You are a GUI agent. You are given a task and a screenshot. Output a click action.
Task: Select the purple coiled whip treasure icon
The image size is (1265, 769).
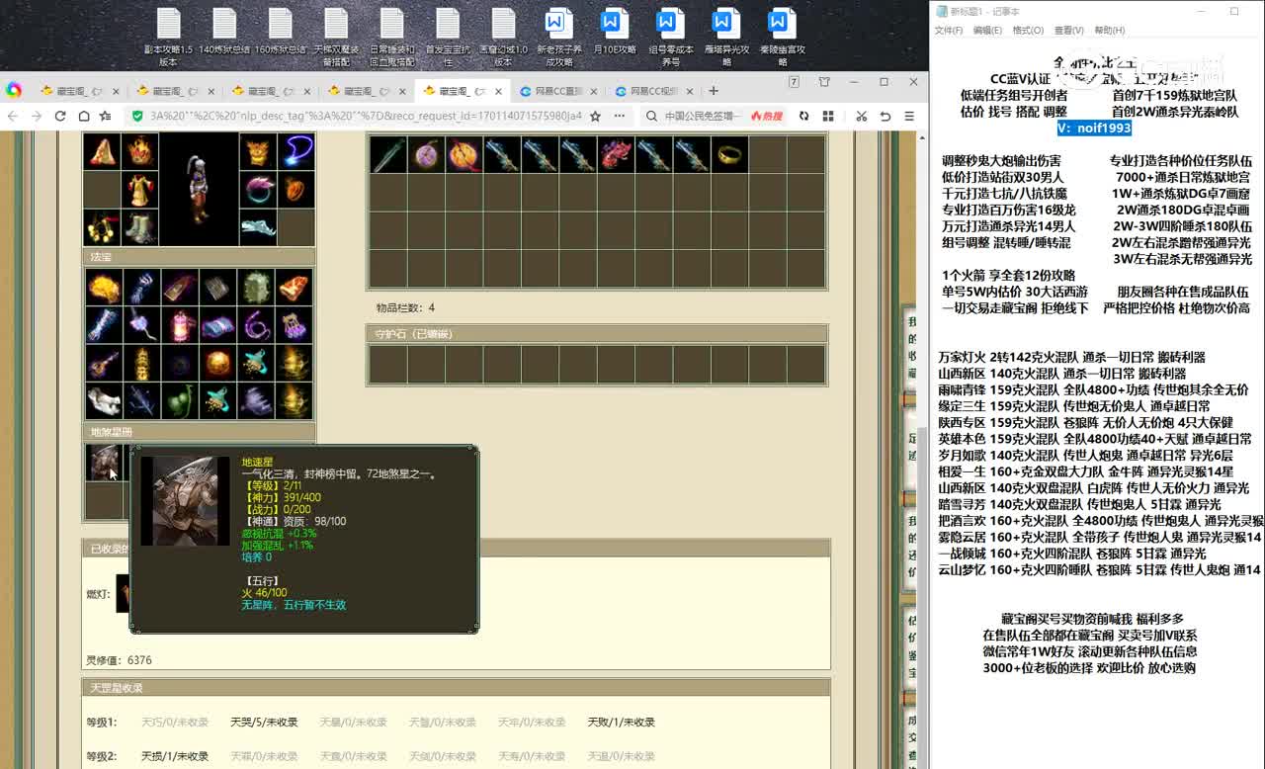(255, 325)
